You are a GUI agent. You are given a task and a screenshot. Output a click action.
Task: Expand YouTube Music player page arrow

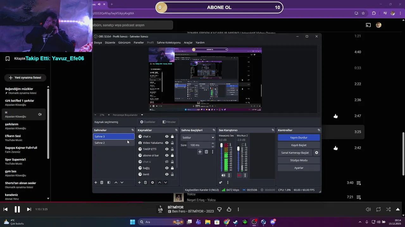tap(398, 209)
